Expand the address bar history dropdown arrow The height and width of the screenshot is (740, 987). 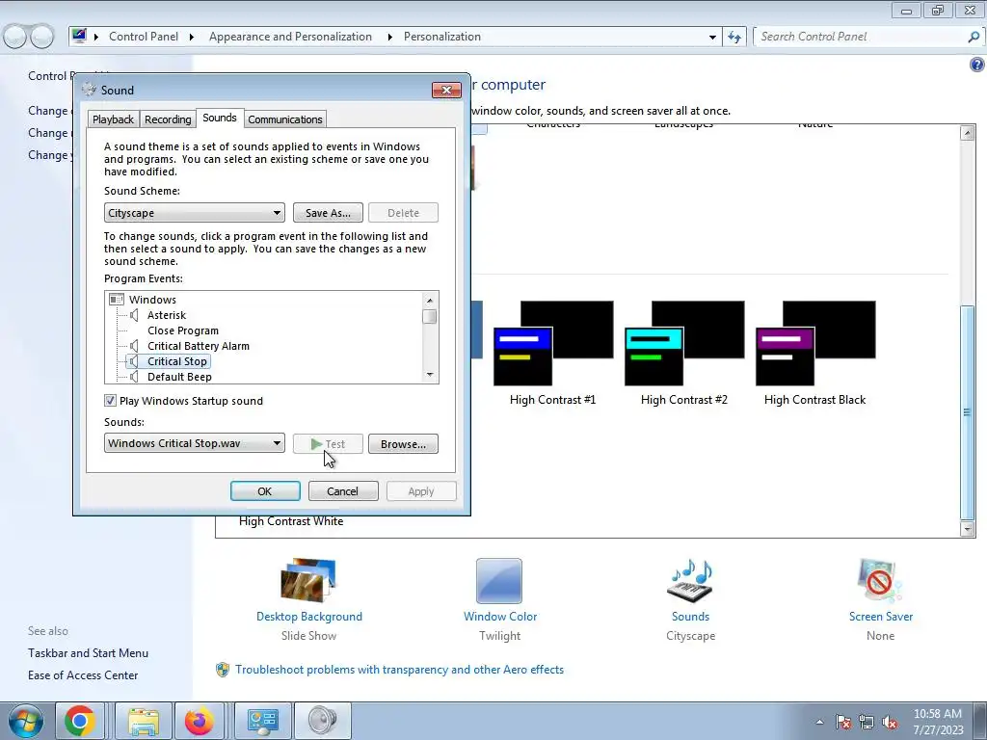click(x=712, y=38)
